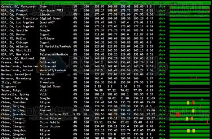This screenshot has width=212, height=139.
Task: Open the show link for San Francisco Digital Ocean
Action: coord(162,18)
